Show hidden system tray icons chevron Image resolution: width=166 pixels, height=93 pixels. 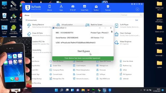[x=141, y=90]
